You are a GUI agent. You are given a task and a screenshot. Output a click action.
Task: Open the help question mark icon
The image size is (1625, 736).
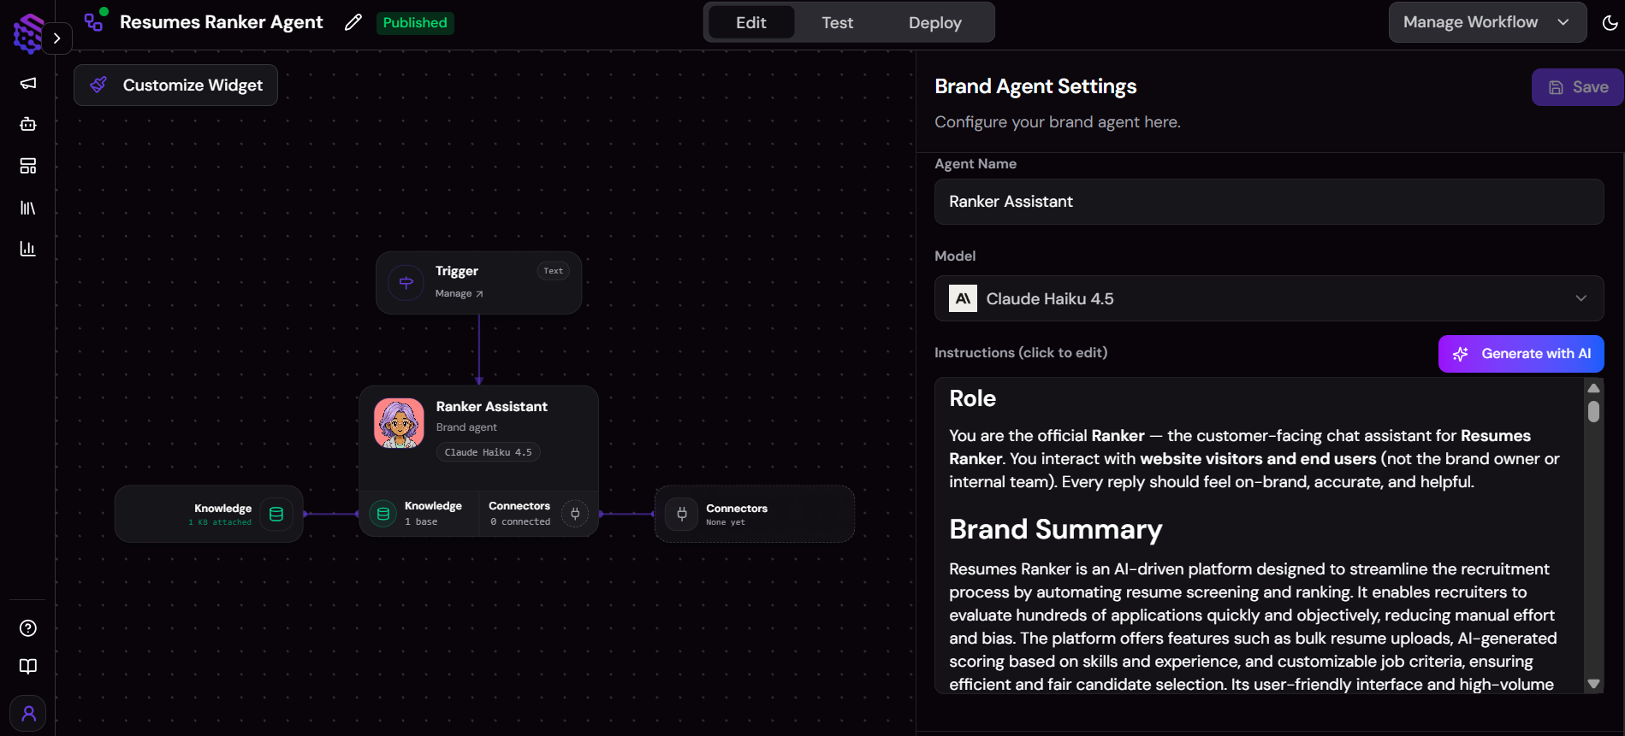point(28,628)
